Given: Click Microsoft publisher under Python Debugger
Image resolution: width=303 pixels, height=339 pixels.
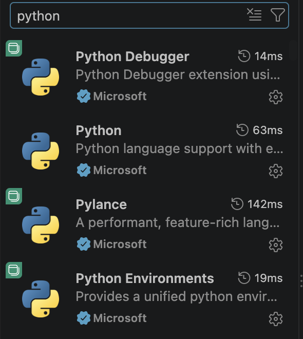Looking at the screenshot, I should click(120, 96).
